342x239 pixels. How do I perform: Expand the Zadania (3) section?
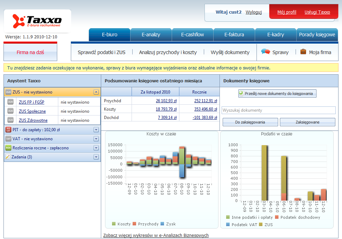[x=96, y=157]
